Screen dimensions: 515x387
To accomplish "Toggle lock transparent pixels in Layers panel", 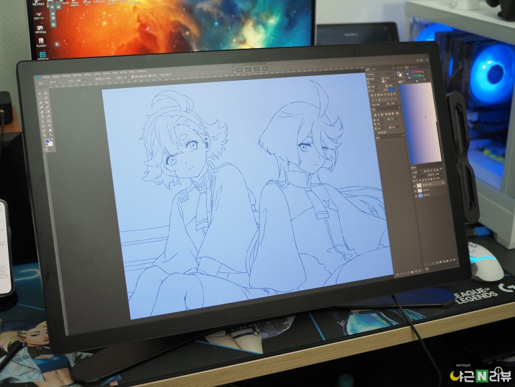I will [x=420, y=180].
